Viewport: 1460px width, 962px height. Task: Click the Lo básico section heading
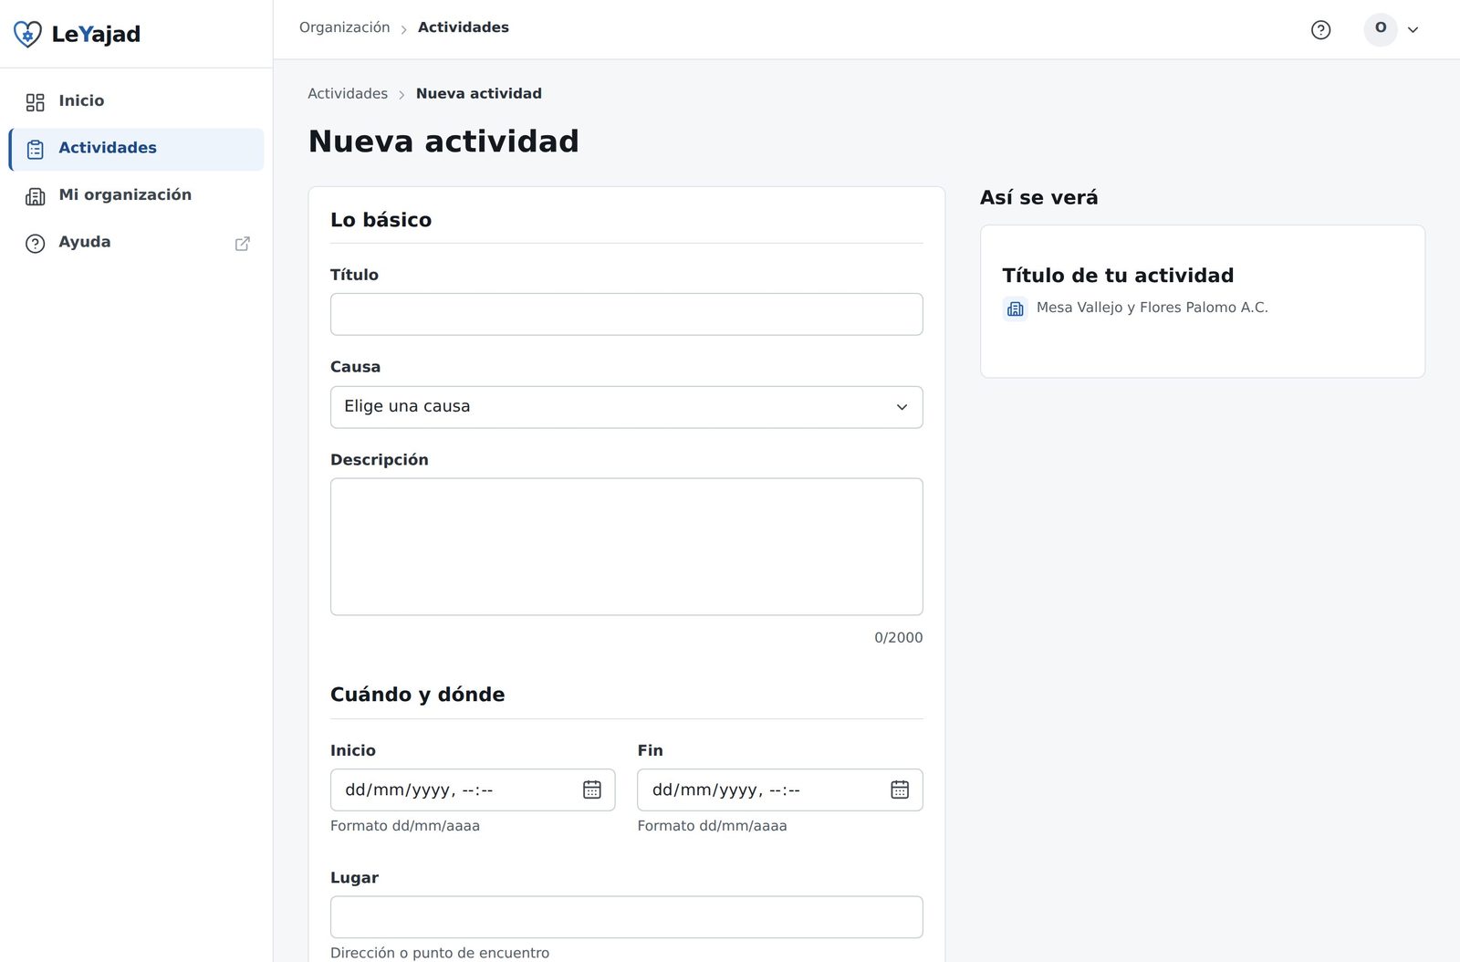(x=381, y=220)
